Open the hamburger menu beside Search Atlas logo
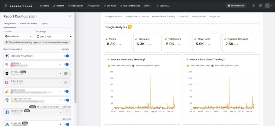 coord(6,6)
